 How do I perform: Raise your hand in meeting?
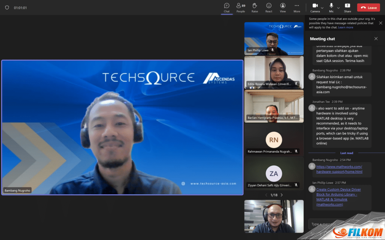255,7
